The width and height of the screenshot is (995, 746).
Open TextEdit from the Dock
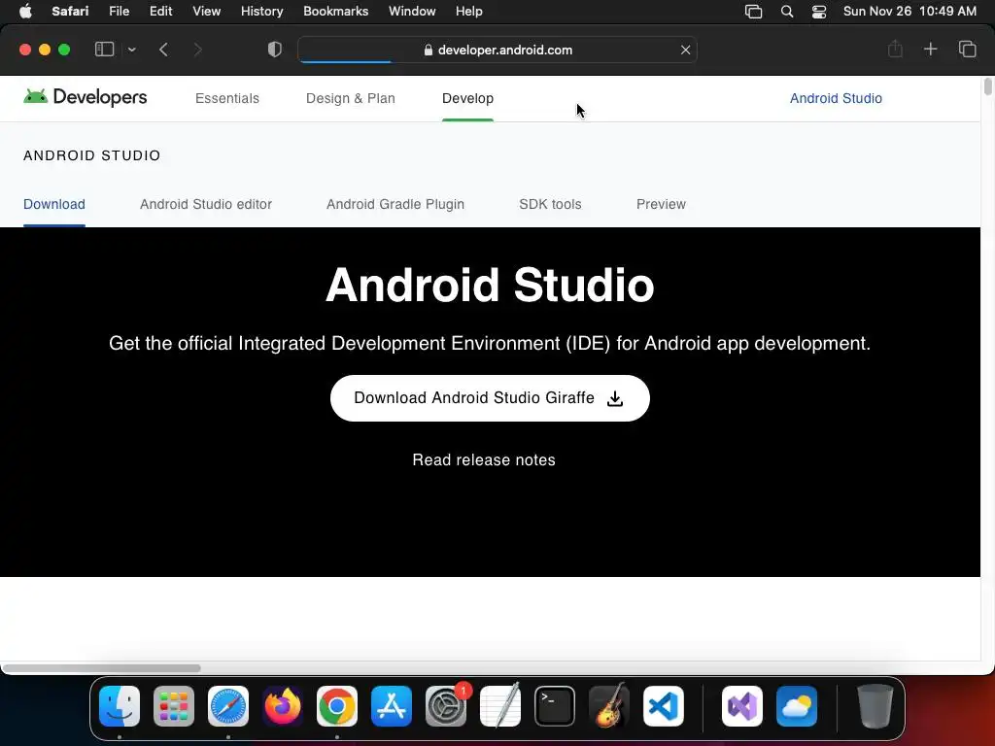pos(500,706)
